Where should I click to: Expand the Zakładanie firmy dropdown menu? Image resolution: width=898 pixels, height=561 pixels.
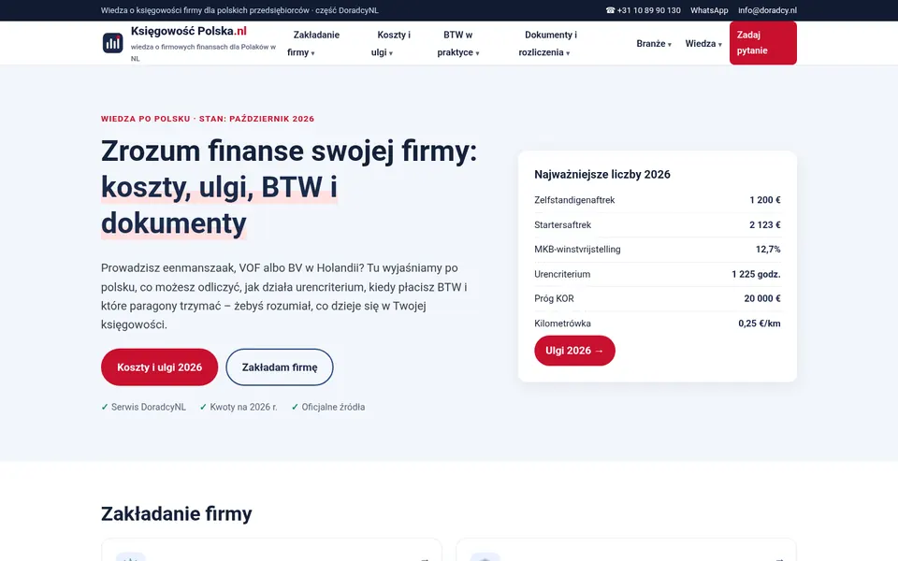click(x=313, y=44)
